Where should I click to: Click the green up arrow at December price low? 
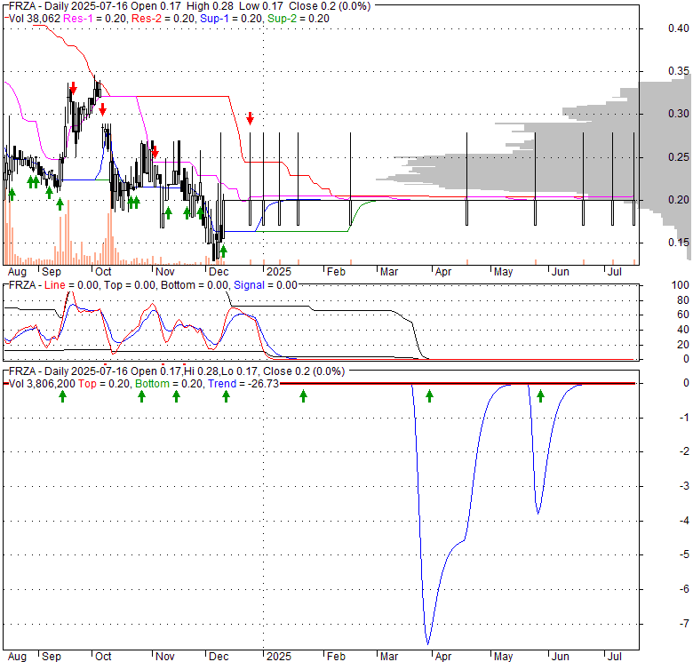pyautogui.click(x=223, y=251)
